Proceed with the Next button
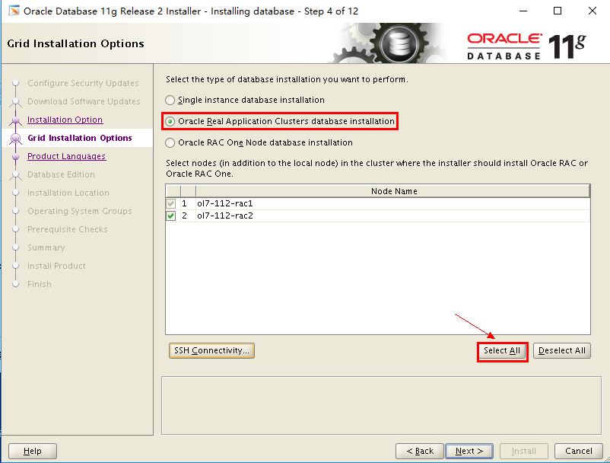 point(469,451)
